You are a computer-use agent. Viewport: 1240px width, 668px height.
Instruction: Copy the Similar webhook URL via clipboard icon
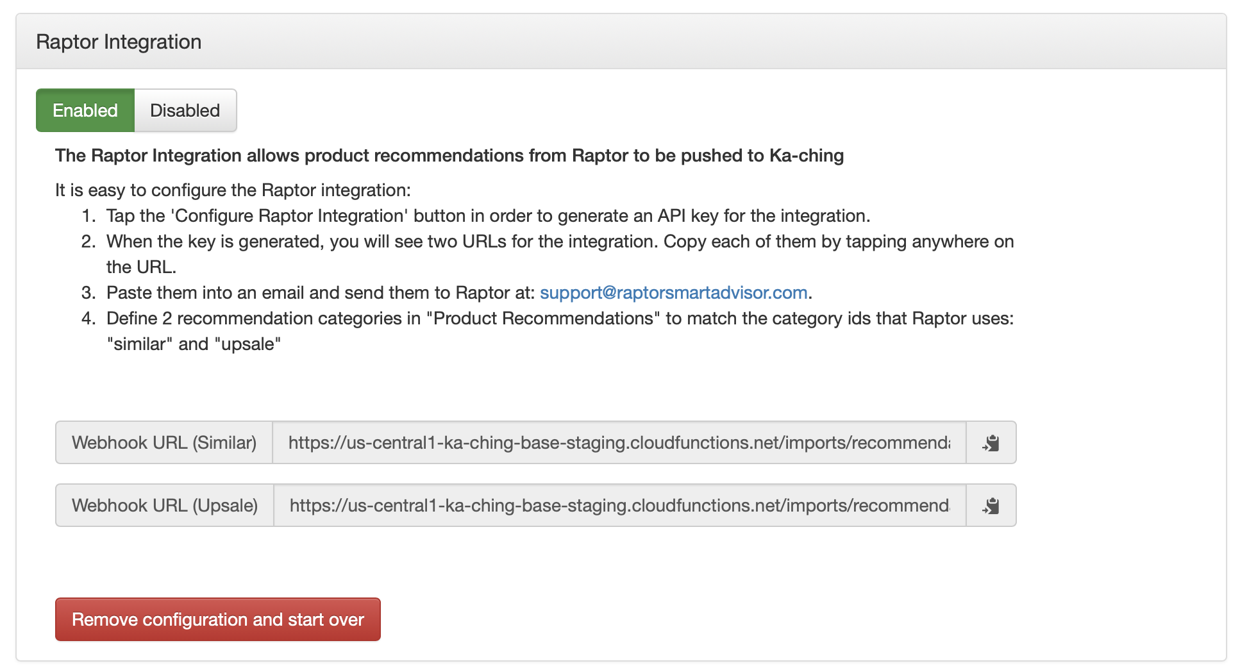[991, 443]
